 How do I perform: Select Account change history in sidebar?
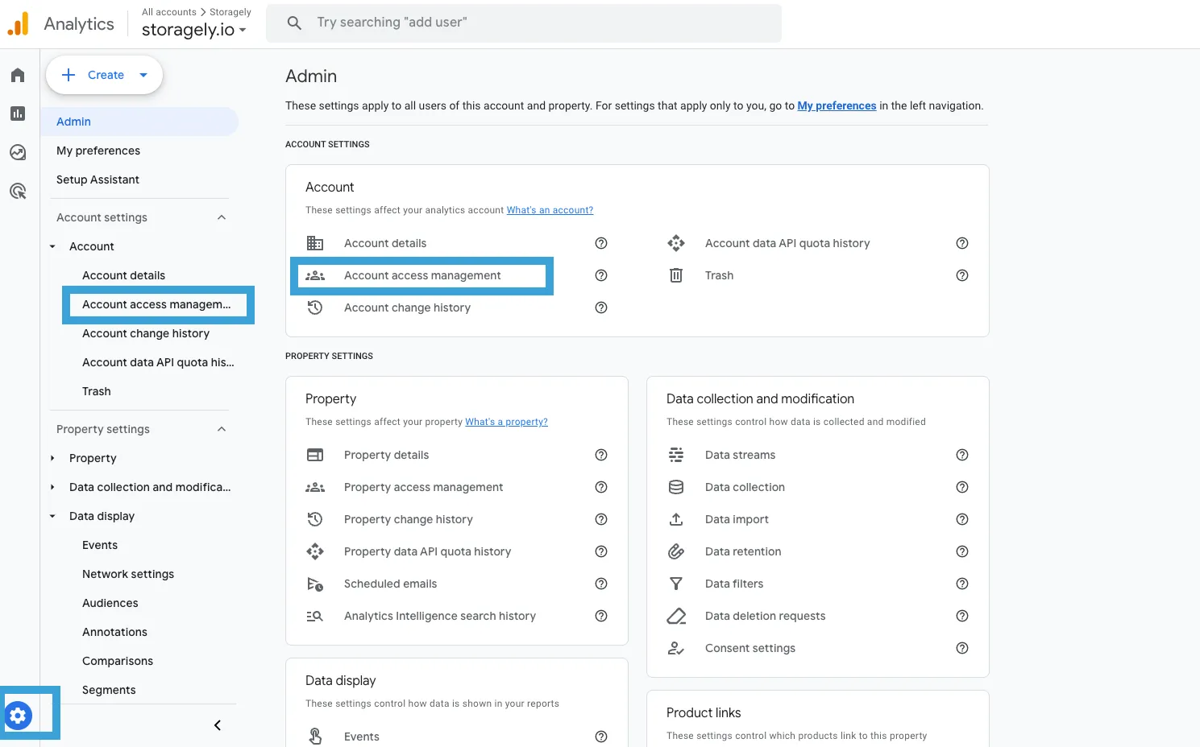pyautogui.click(x=146, y=333)
